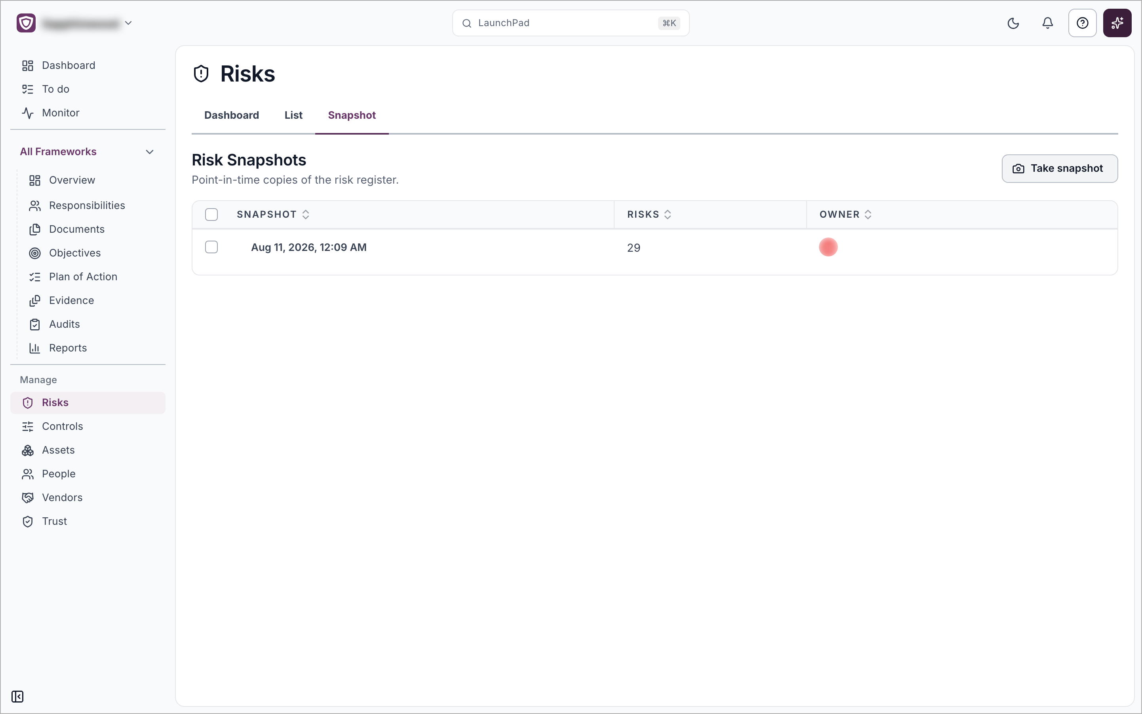
Task: Click the shield app logo
Action: pos(26,23)
